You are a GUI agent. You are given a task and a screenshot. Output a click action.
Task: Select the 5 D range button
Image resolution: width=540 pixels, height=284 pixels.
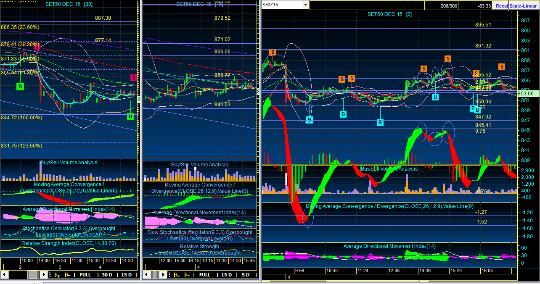pyautogui.click(x=246, y=275)
